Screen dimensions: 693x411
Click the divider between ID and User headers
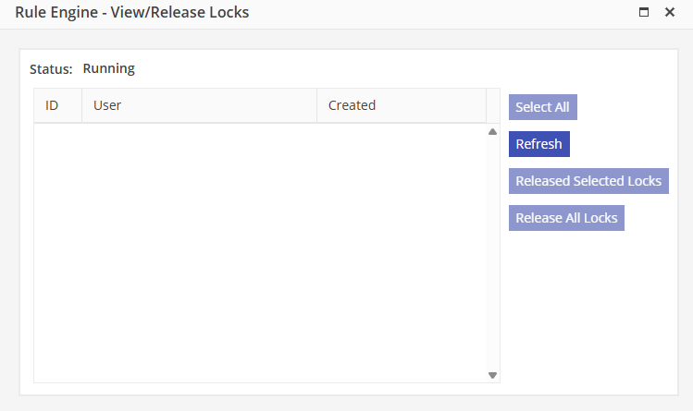tap(82, 105)
